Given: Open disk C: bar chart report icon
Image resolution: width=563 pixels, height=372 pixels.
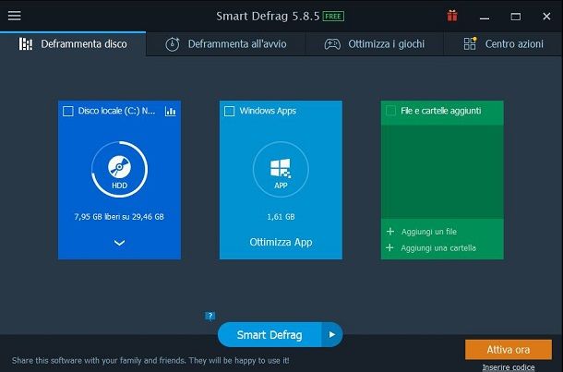Looking at the screenshot, I should click(171, 112).
